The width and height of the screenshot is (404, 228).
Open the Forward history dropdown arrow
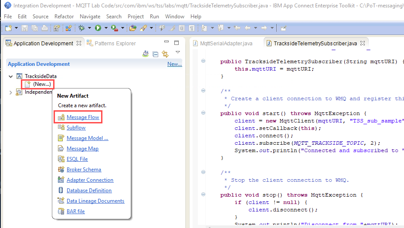coord(272,28)
